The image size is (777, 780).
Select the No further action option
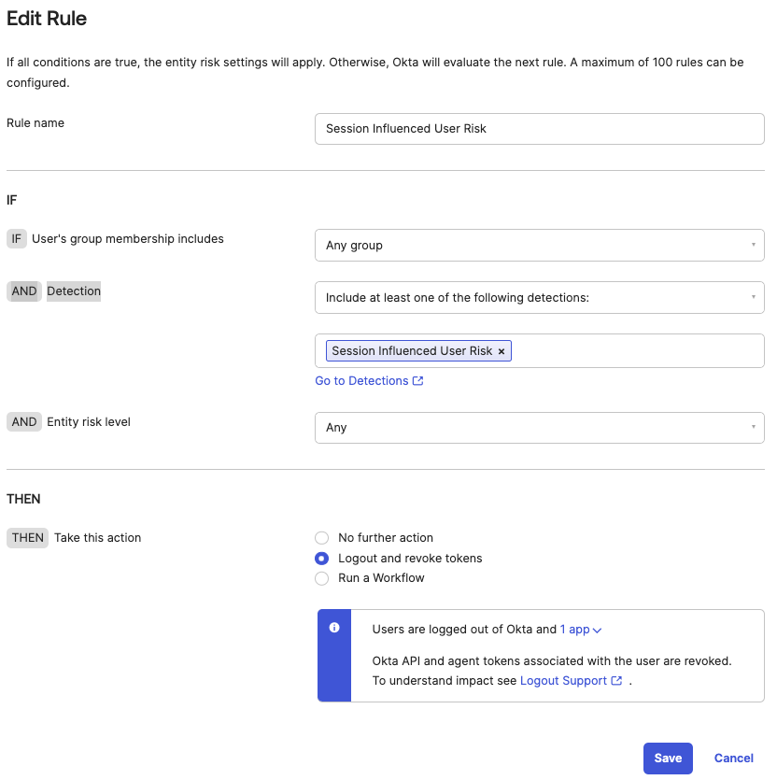click(x=322, y=538)
